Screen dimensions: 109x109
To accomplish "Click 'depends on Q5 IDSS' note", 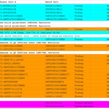I will pos(29,53).
